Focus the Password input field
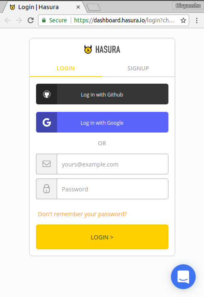204x297 pixels. point(113,189)
